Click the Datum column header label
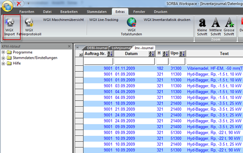 click(131, 54)
